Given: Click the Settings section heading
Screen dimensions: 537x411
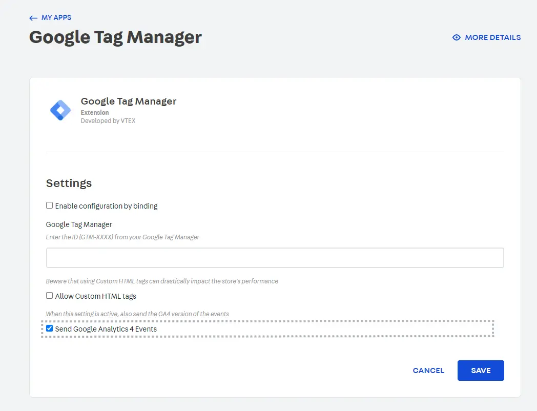Looking at the screenshot, I should (69, 183).
